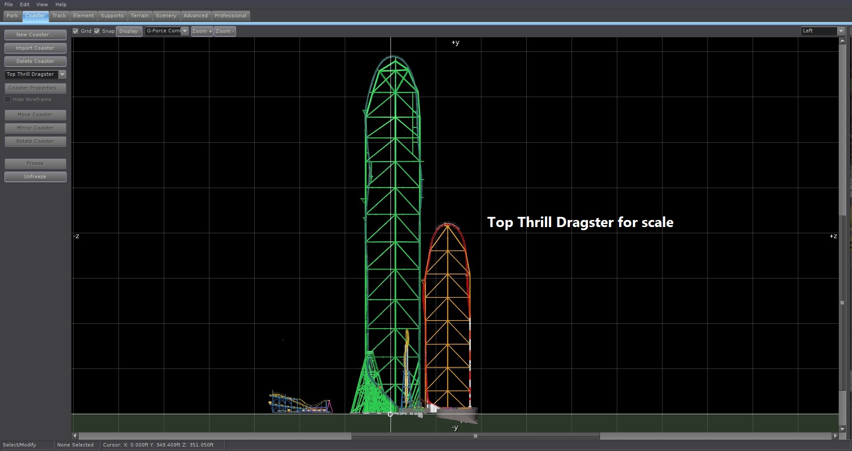Click the Import Coaster button
Viewport: 852px width, 451px height.
[x=35, y=48]
